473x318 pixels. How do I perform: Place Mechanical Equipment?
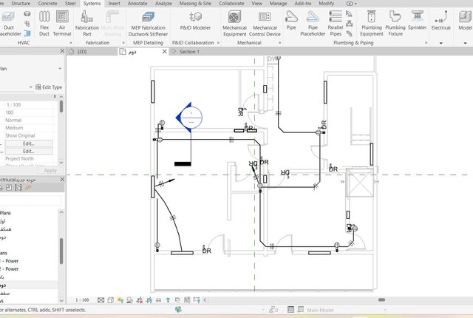tap(234, 24)
